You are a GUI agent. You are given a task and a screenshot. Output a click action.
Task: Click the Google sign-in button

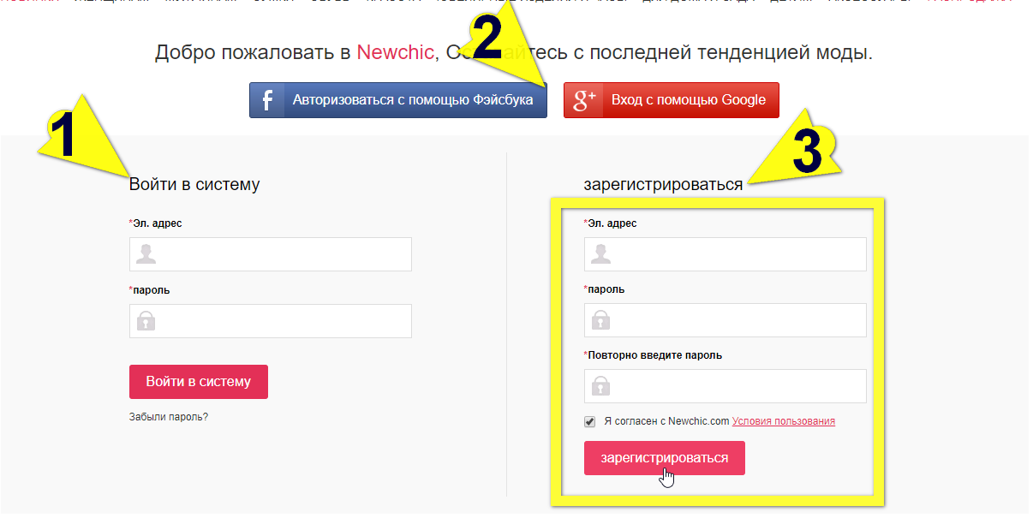click(671, 100)
